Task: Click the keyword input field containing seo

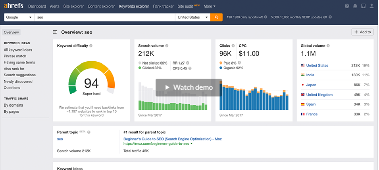Action: pos(105,17)
